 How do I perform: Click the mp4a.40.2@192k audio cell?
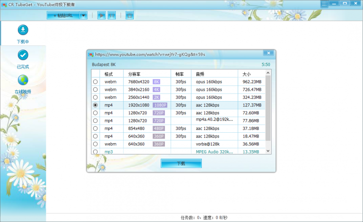click(215, 120)
